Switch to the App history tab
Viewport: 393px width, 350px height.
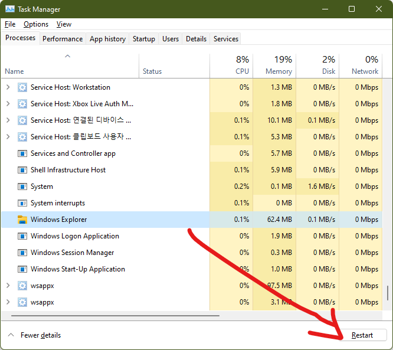click(107, 39)
